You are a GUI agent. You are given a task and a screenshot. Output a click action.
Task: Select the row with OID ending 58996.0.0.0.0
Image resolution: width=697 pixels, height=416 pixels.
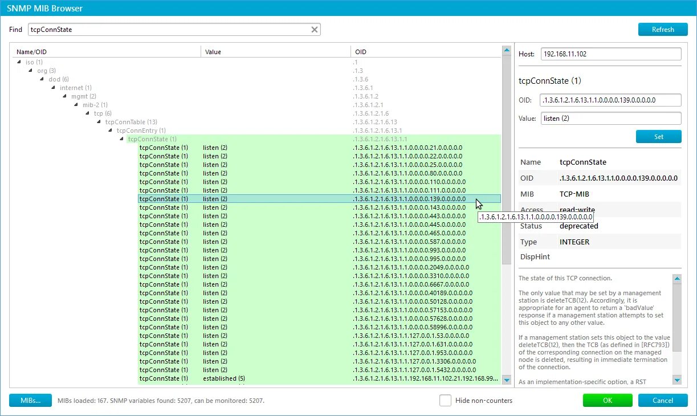[319, 327]
